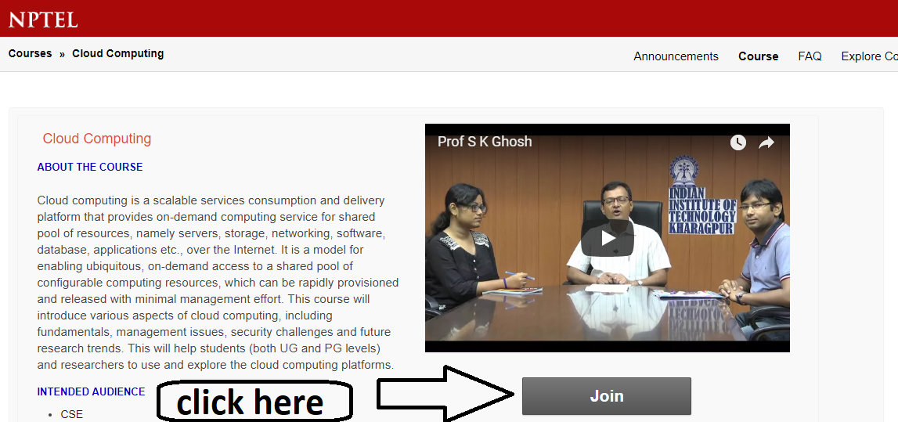
Task: Click the Prof S K Ghosh video title
Action: point(485,142)
